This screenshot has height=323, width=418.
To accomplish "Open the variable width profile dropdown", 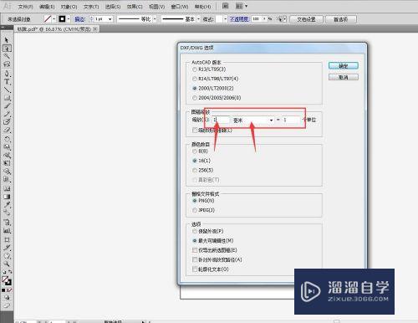I will point(155,19).
